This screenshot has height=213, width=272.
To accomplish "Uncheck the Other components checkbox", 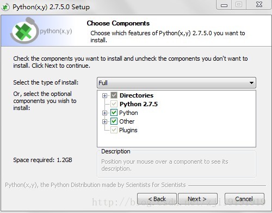I will coord(114,121).
